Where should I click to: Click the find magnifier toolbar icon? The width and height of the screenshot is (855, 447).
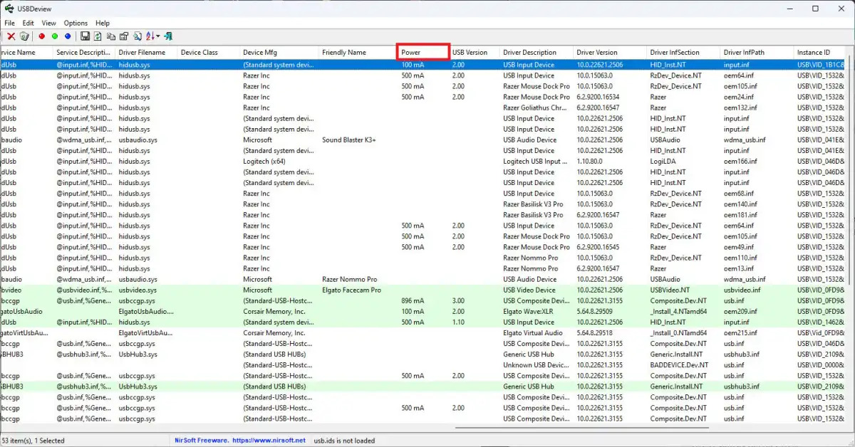[x=137, y=36]
